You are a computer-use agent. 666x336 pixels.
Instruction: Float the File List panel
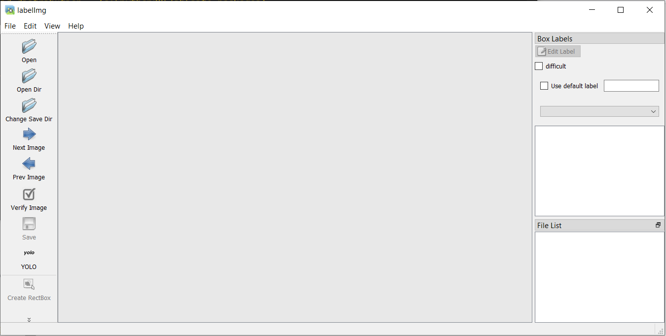click(x=658, y=225)
